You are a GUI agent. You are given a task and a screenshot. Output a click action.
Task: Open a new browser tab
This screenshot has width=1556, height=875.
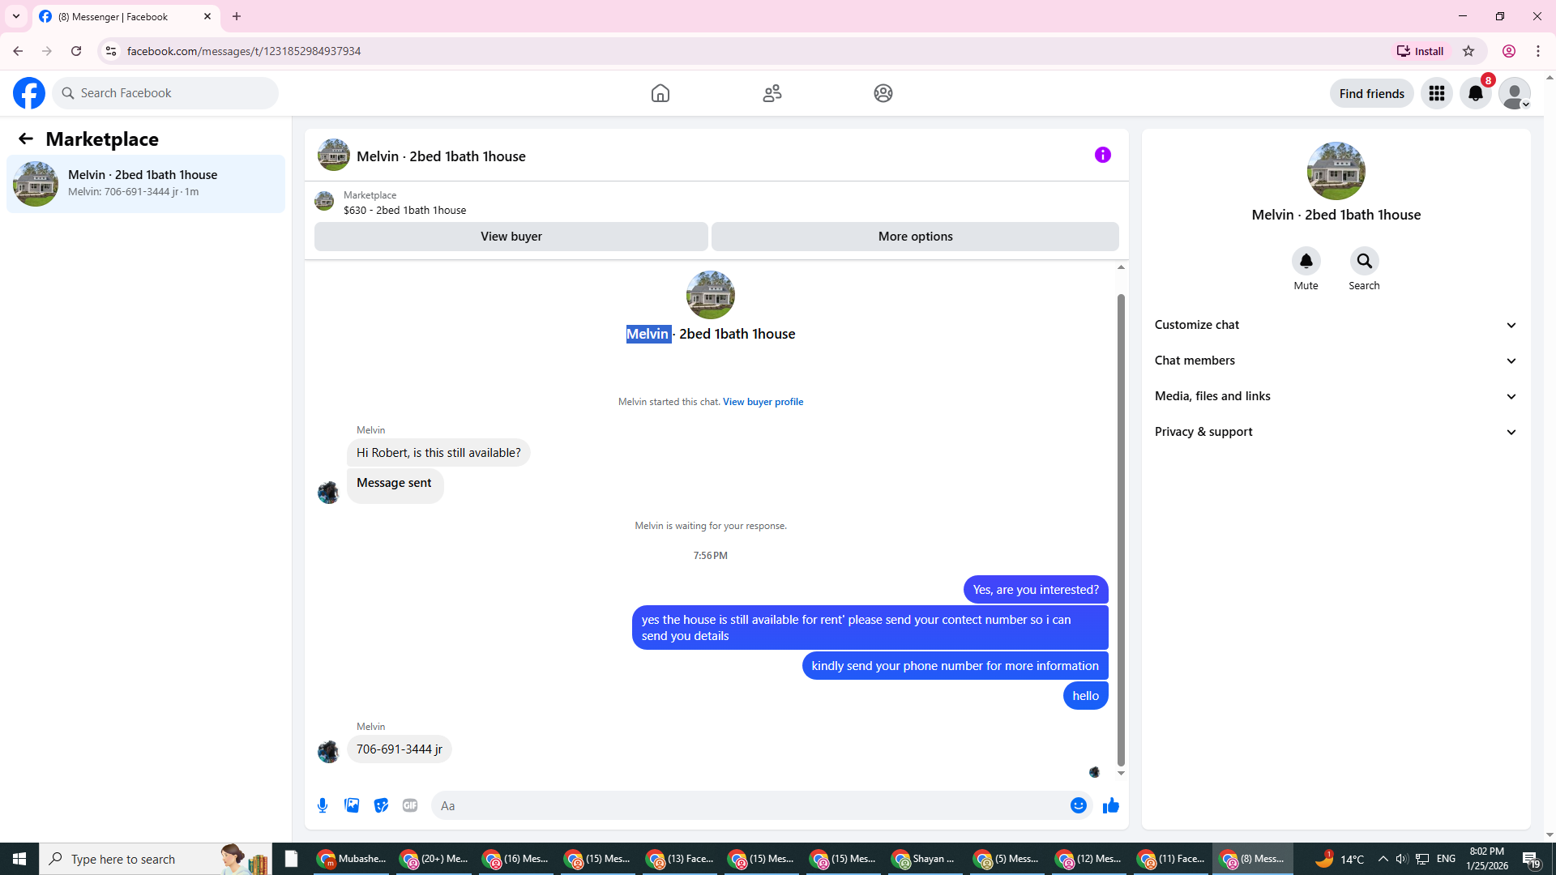237,16
